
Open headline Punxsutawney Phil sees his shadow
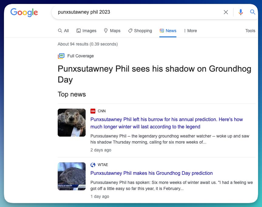(155, 74)
